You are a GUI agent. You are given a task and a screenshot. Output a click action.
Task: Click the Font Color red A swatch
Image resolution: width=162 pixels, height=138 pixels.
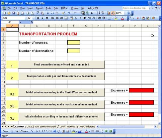pos(122,18)
